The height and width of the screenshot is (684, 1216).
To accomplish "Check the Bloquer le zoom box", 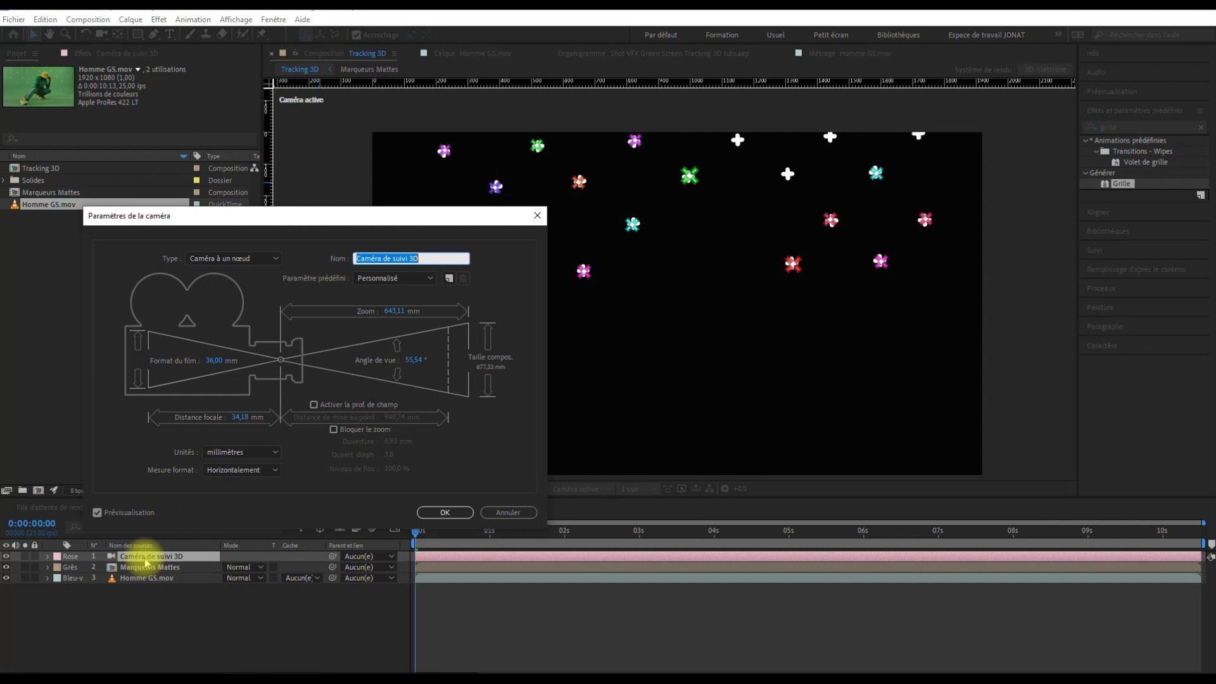I will [333, 429].
